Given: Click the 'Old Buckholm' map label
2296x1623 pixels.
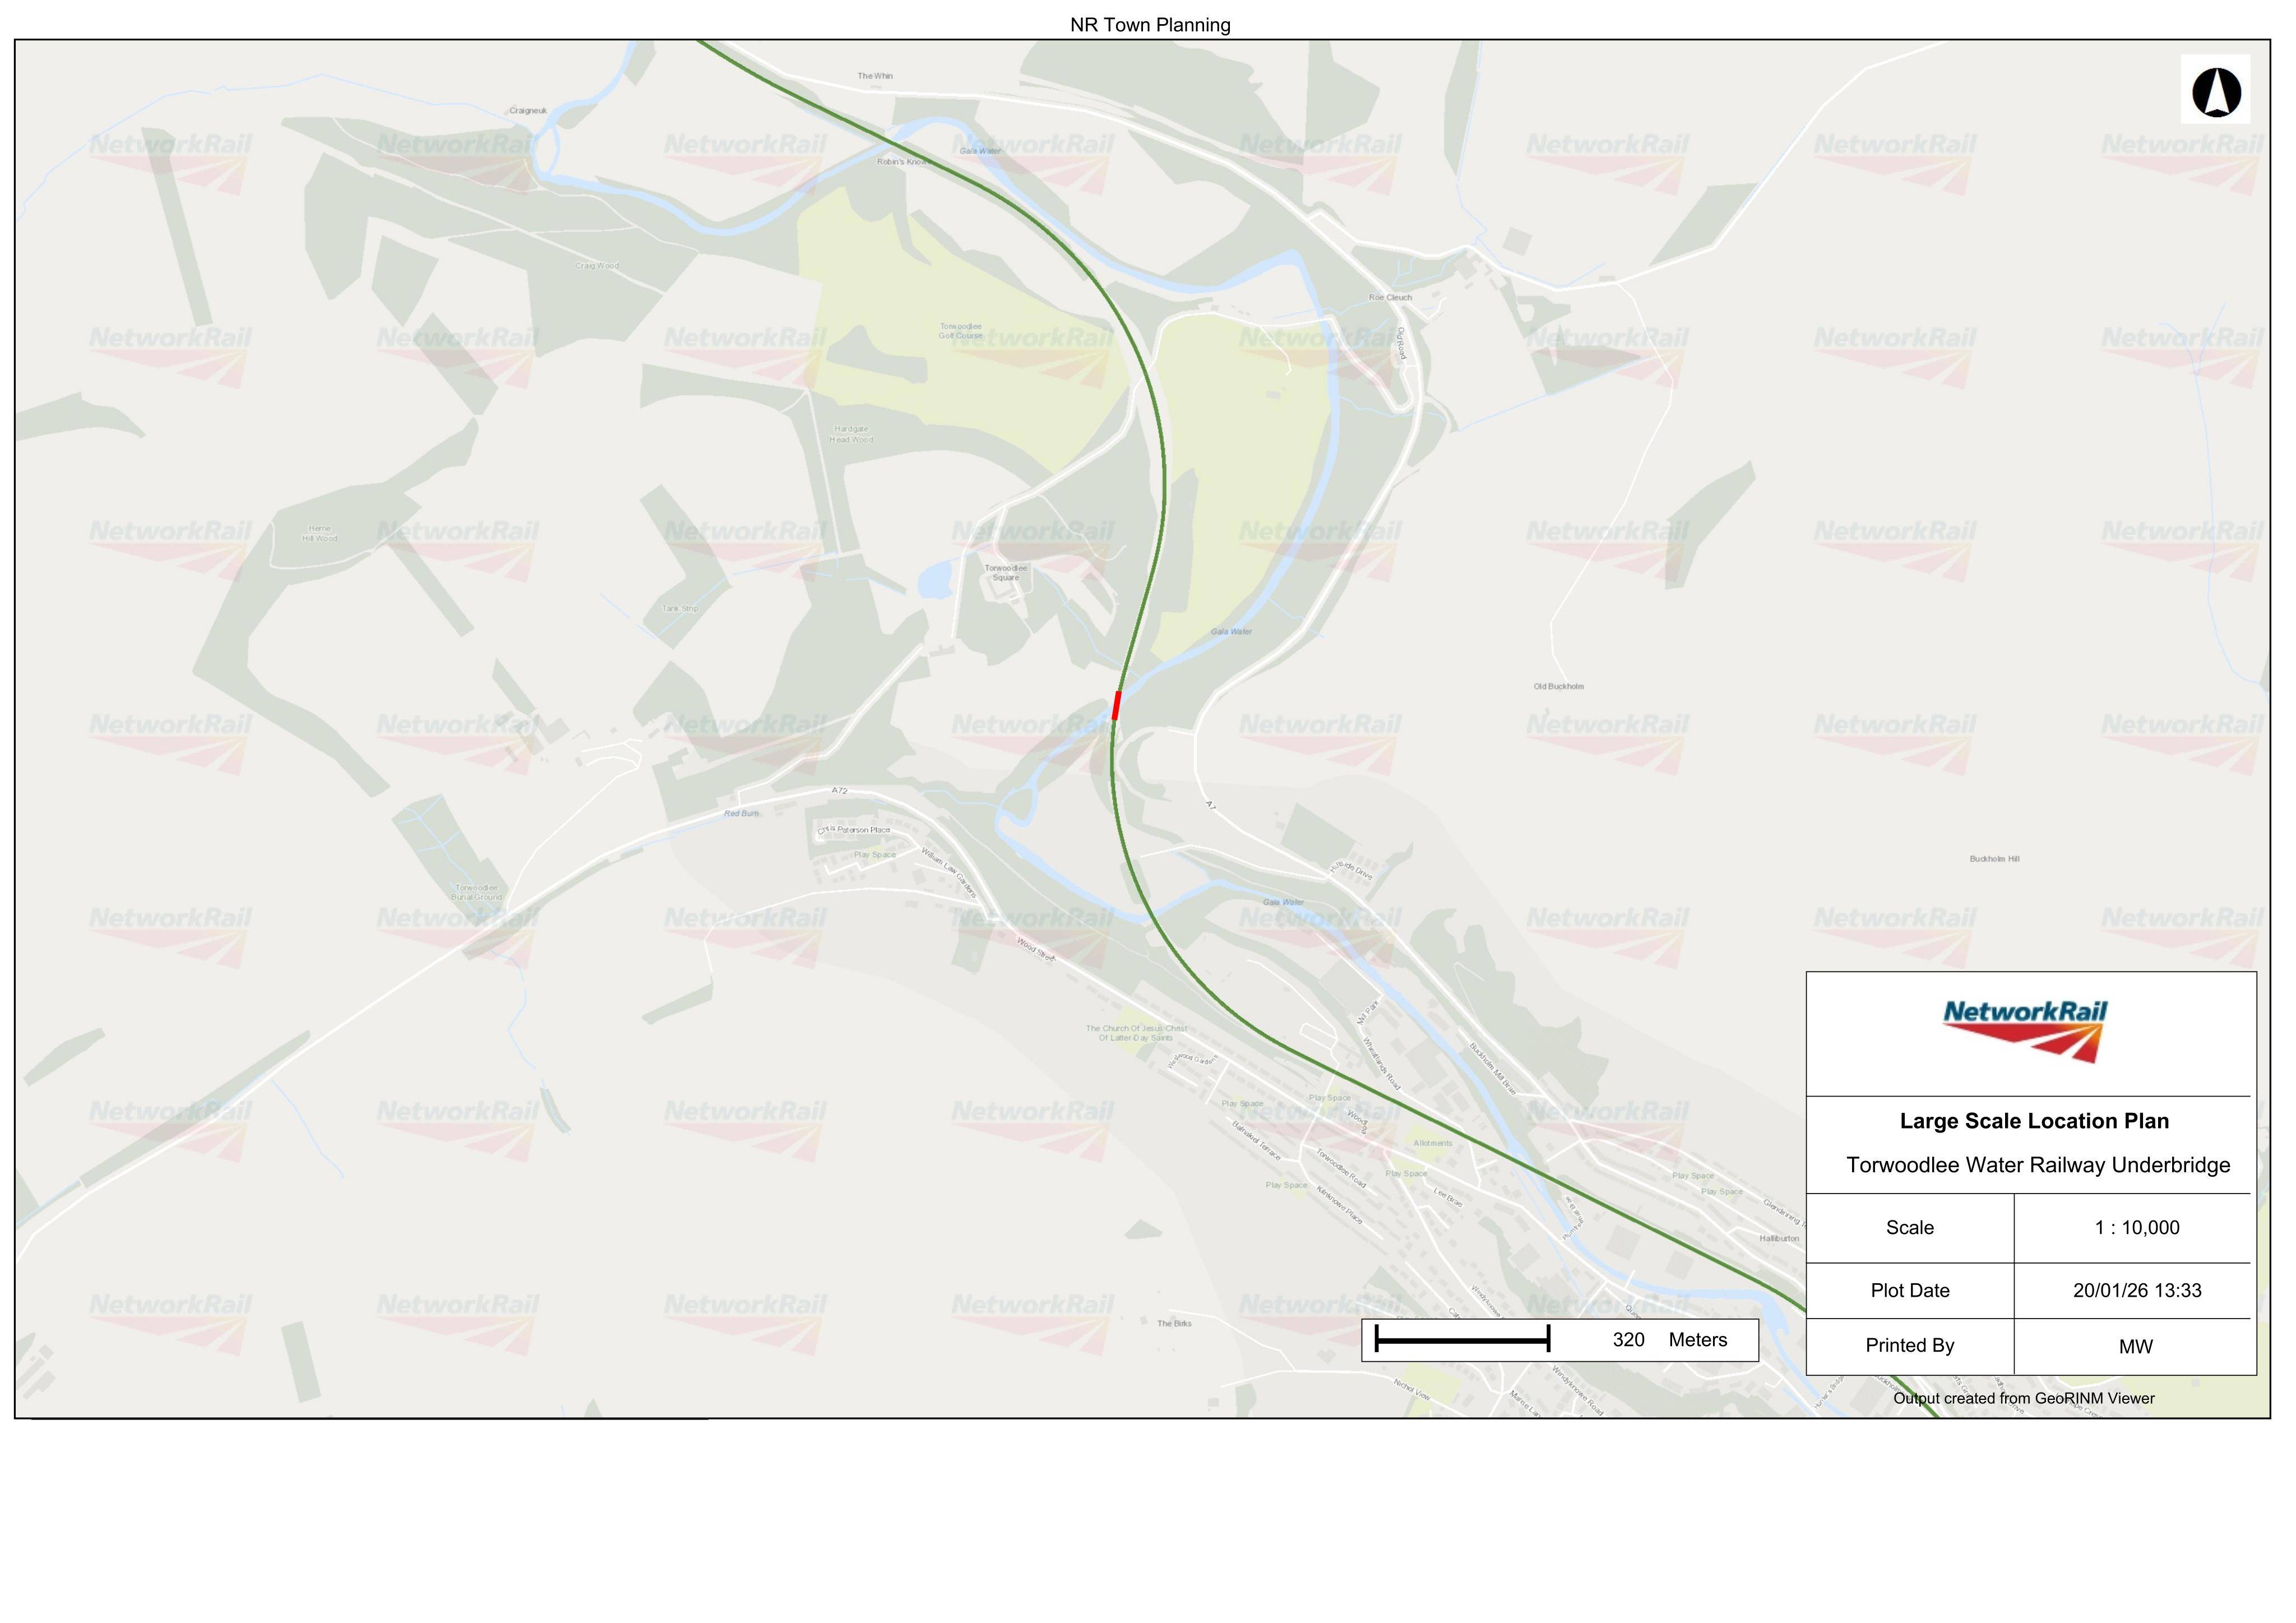Looking at the screenshot, I should pyautogui.click(x=1558, y=687).
